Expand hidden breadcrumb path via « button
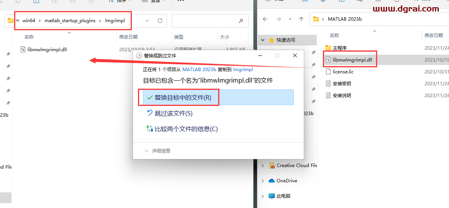This screenshot has width=449, height=208. click(18, 21)
